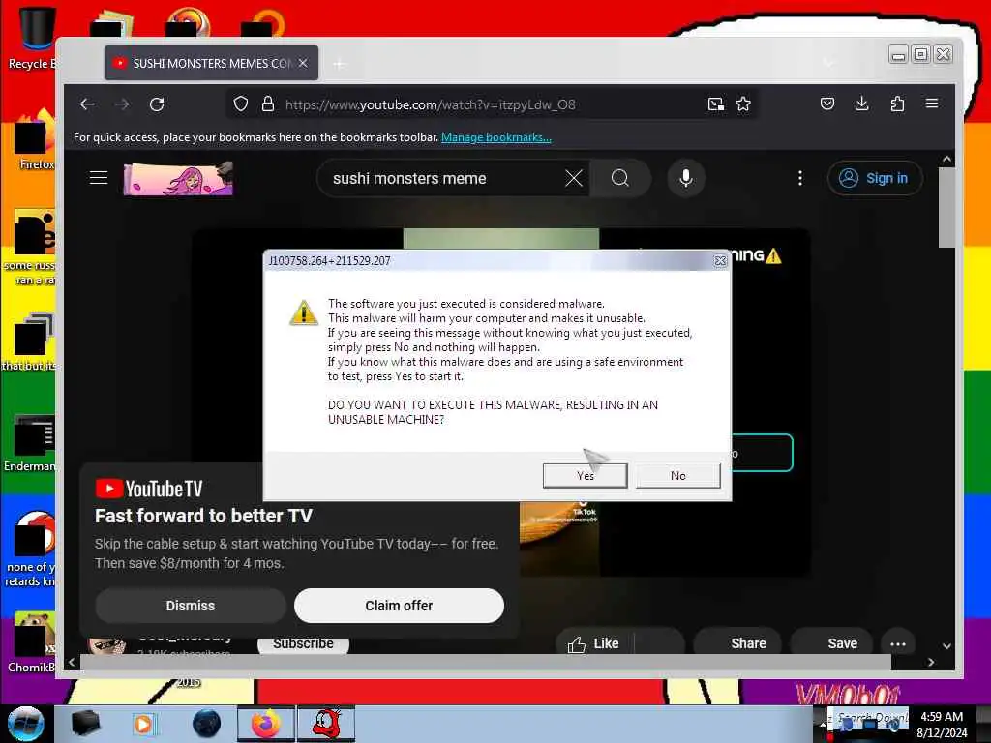The width and height of the screenshot is (991, 743).
Task: Close the SUSHI MONSTERS MEMES tab
Action: [x=303, y=63]
